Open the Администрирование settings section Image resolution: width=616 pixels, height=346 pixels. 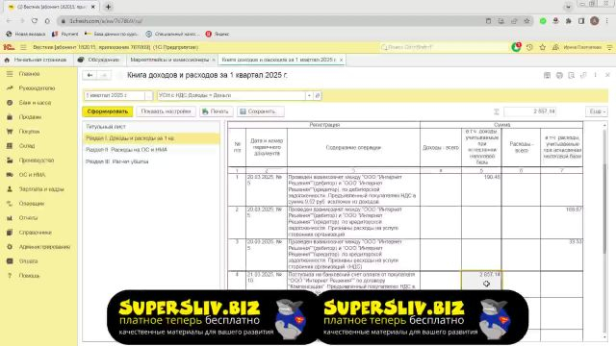(x=44, y=247)
